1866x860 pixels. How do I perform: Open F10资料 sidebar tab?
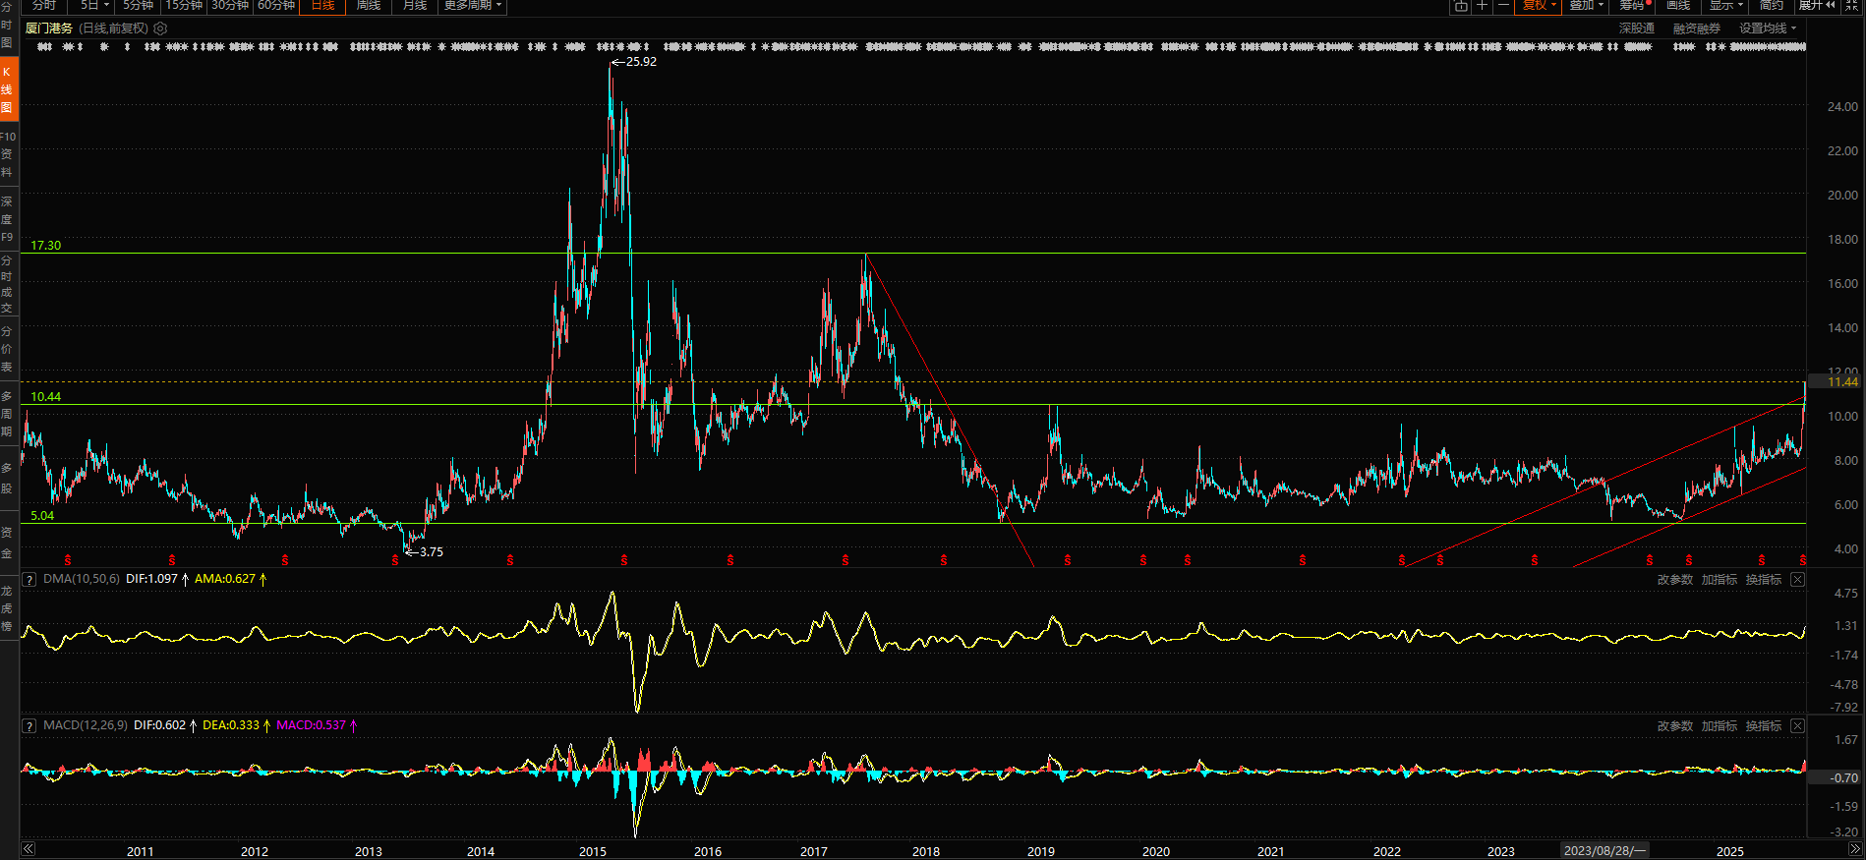(7, 154)
